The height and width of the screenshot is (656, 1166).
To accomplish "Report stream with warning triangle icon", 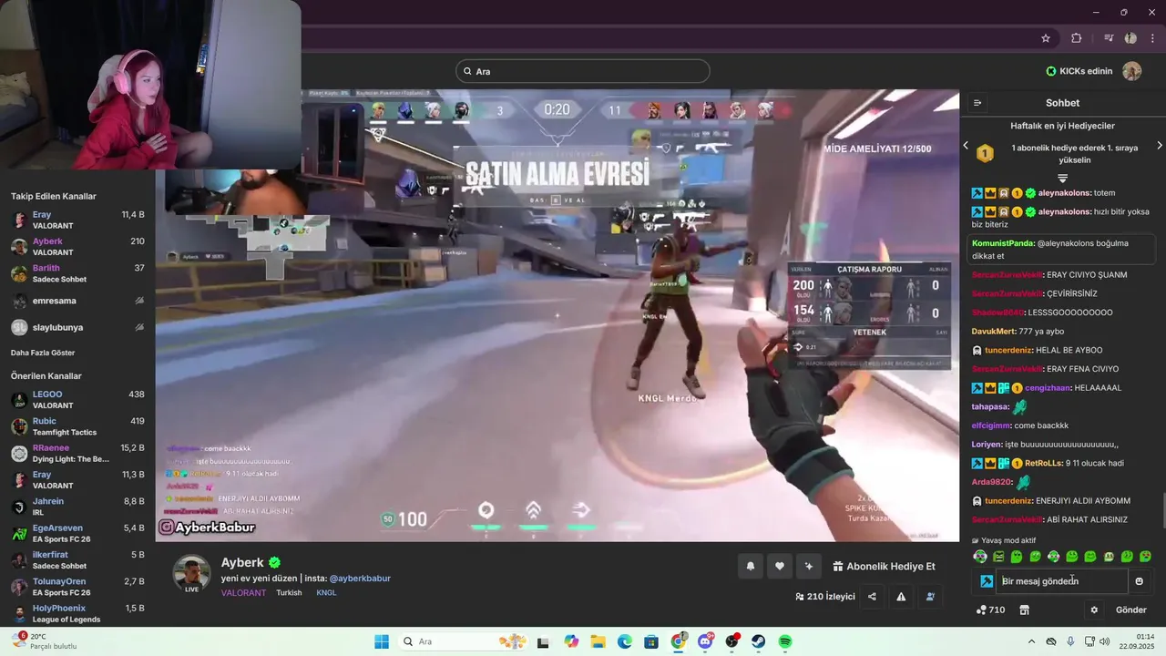I will [901, 597].
